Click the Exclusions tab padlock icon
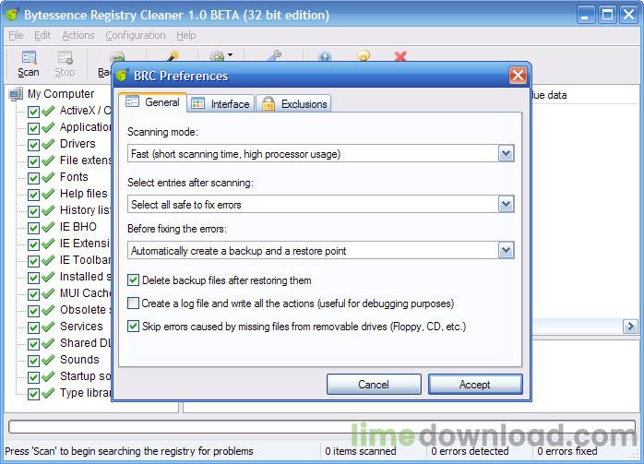 tap(268, 103)
